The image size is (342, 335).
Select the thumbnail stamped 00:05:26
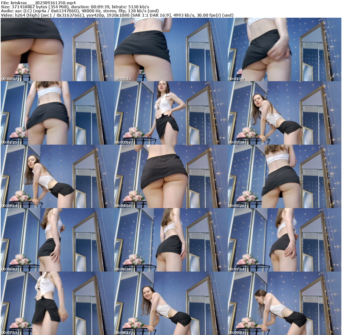pos(285,176)
